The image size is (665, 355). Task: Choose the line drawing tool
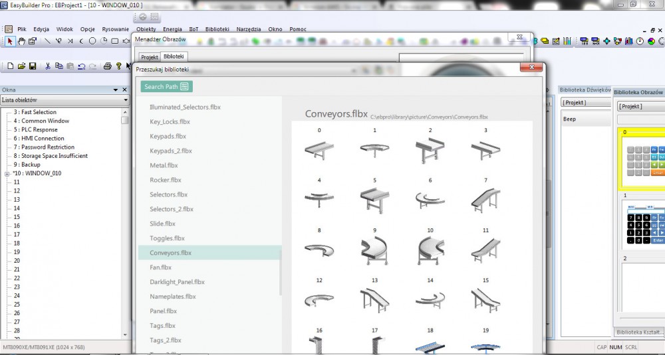[x=47, y=41]
